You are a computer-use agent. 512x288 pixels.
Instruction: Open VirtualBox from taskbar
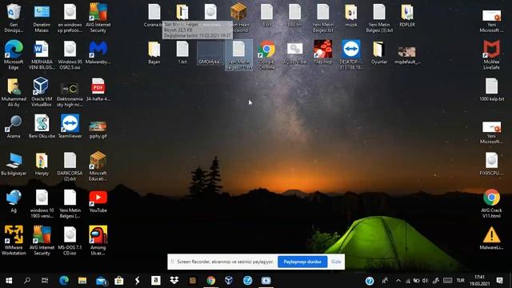pos(229,281)
